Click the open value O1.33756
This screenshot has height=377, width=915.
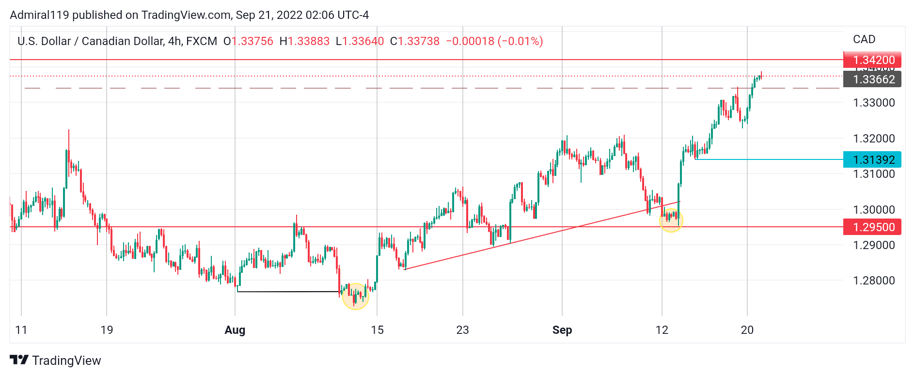(x=248, y=41)
